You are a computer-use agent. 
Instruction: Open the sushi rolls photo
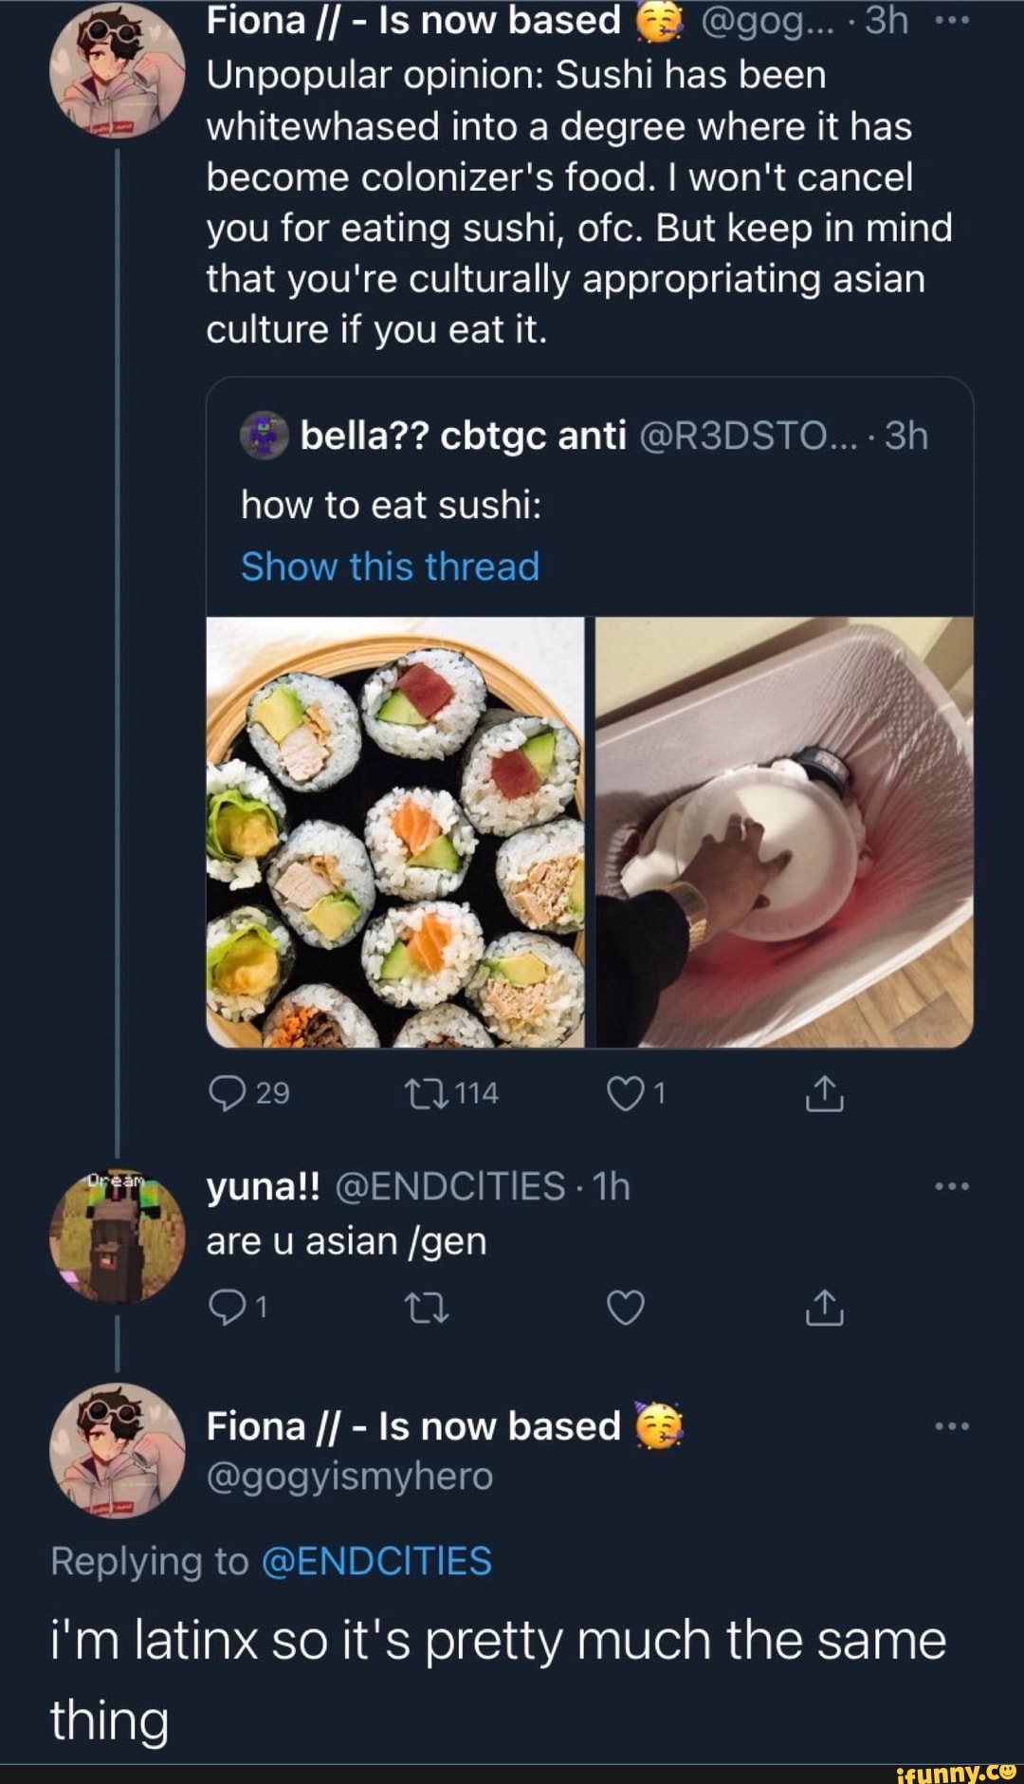pyautogui.click(x=395, y=832)
